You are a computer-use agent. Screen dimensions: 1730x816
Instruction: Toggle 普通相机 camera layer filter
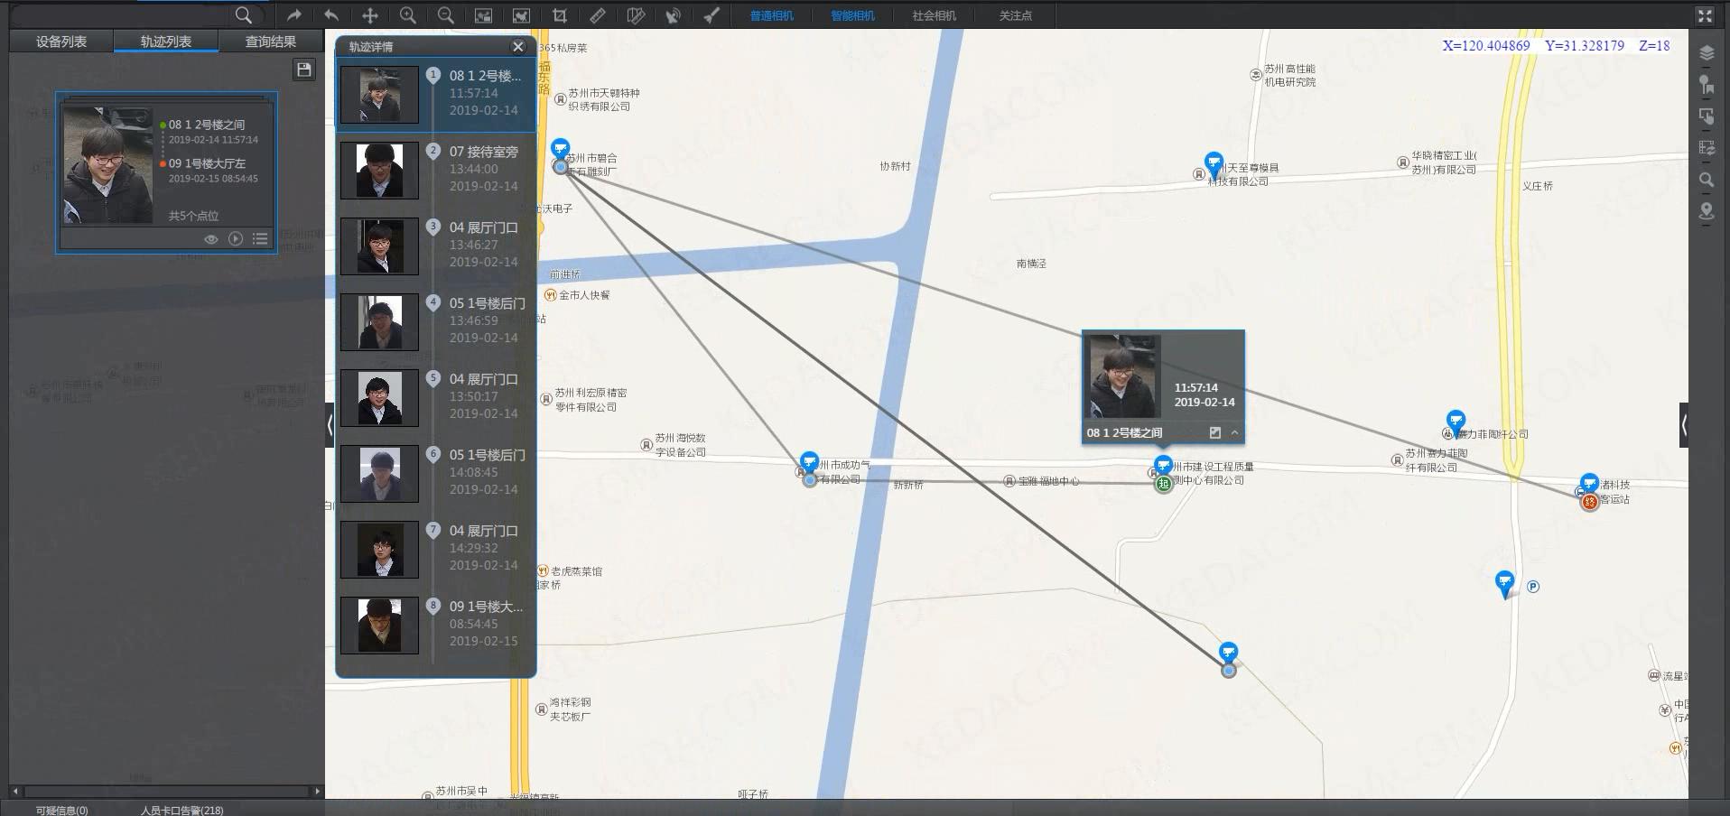(772, 15)
